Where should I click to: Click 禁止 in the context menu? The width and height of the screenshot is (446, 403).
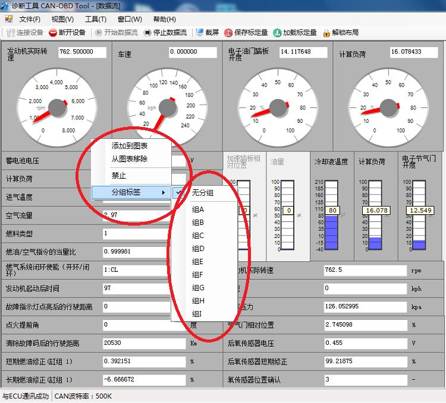point(119,176)
